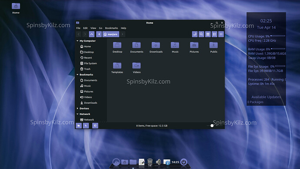Click the 02:25 clock in the desktop system monitor
300x169 pixels.
pos(266,21)
